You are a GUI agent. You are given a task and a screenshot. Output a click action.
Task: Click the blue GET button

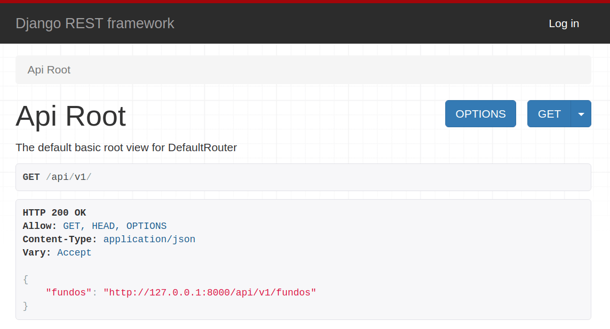pyautogui.click(x=549, y=114)
